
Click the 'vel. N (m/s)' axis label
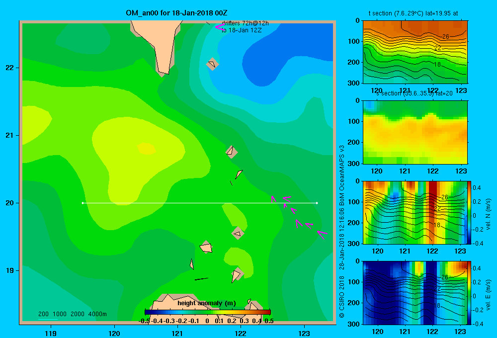coord(488,214)
